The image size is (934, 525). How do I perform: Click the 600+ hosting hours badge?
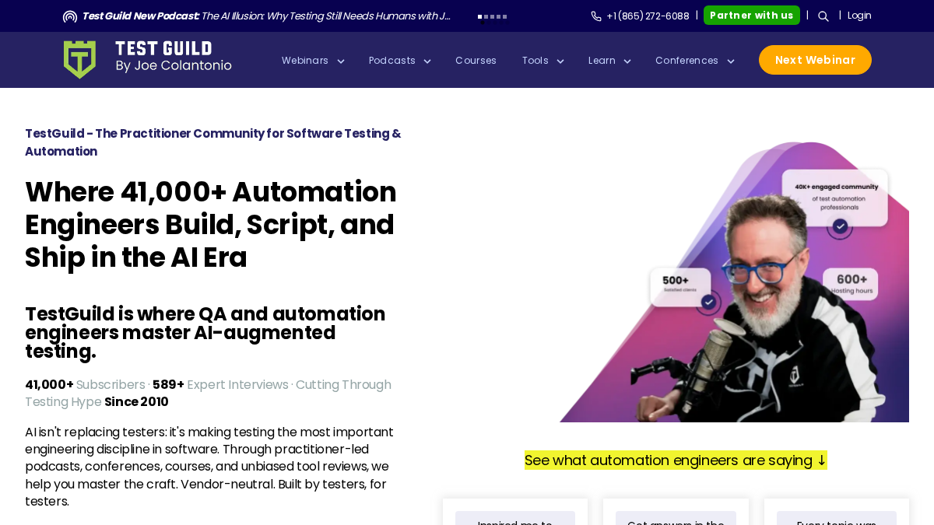click(850, 284)
